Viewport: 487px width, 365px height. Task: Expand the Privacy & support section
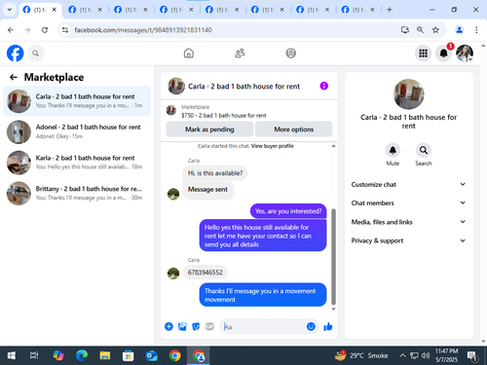click(x=408, y=240)
